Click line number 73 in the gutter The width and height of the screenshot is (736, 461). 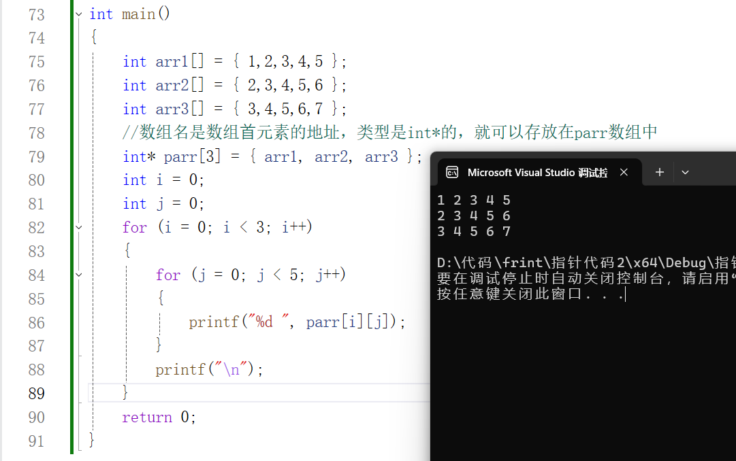click(x=37, y=15)
